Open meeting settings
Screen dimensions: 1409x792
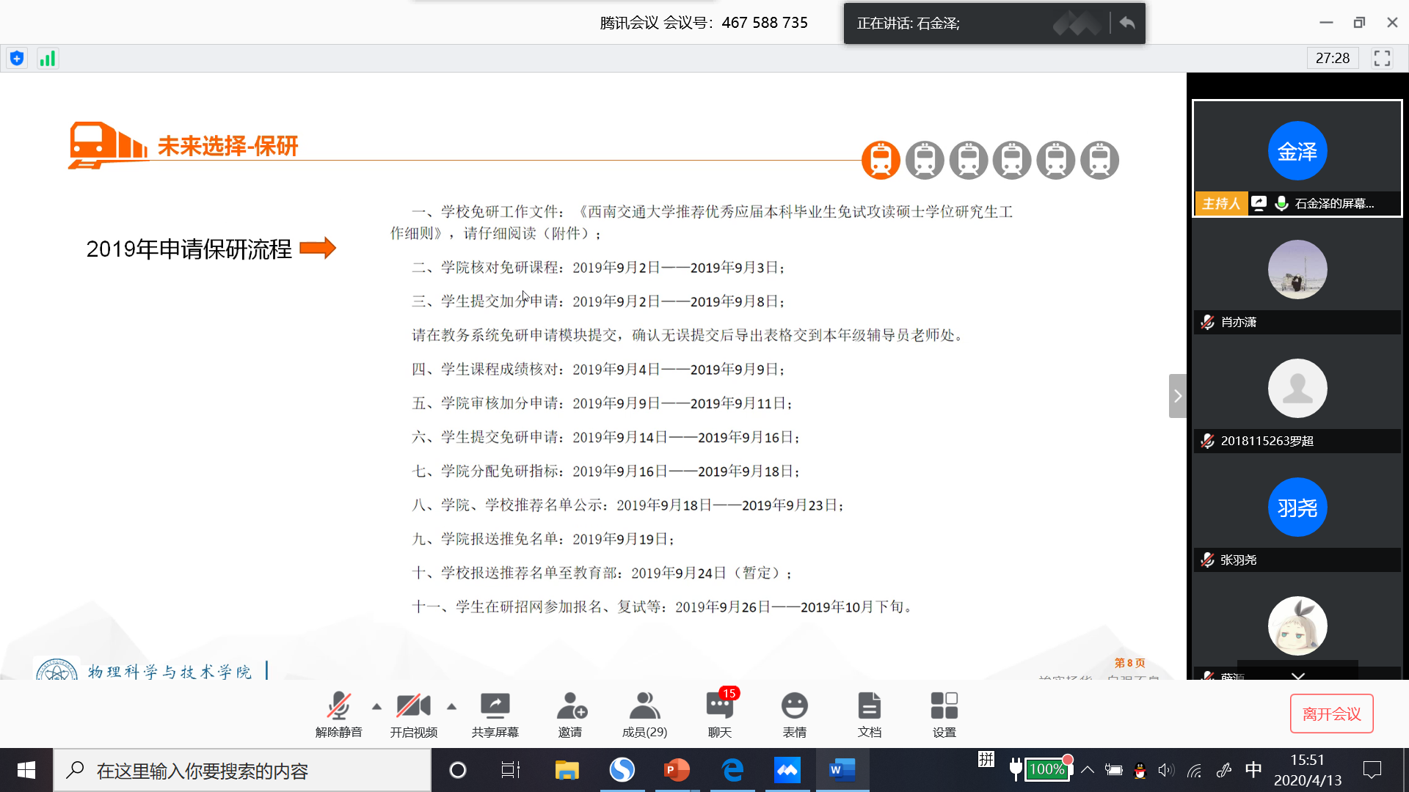tap(944, 714)
